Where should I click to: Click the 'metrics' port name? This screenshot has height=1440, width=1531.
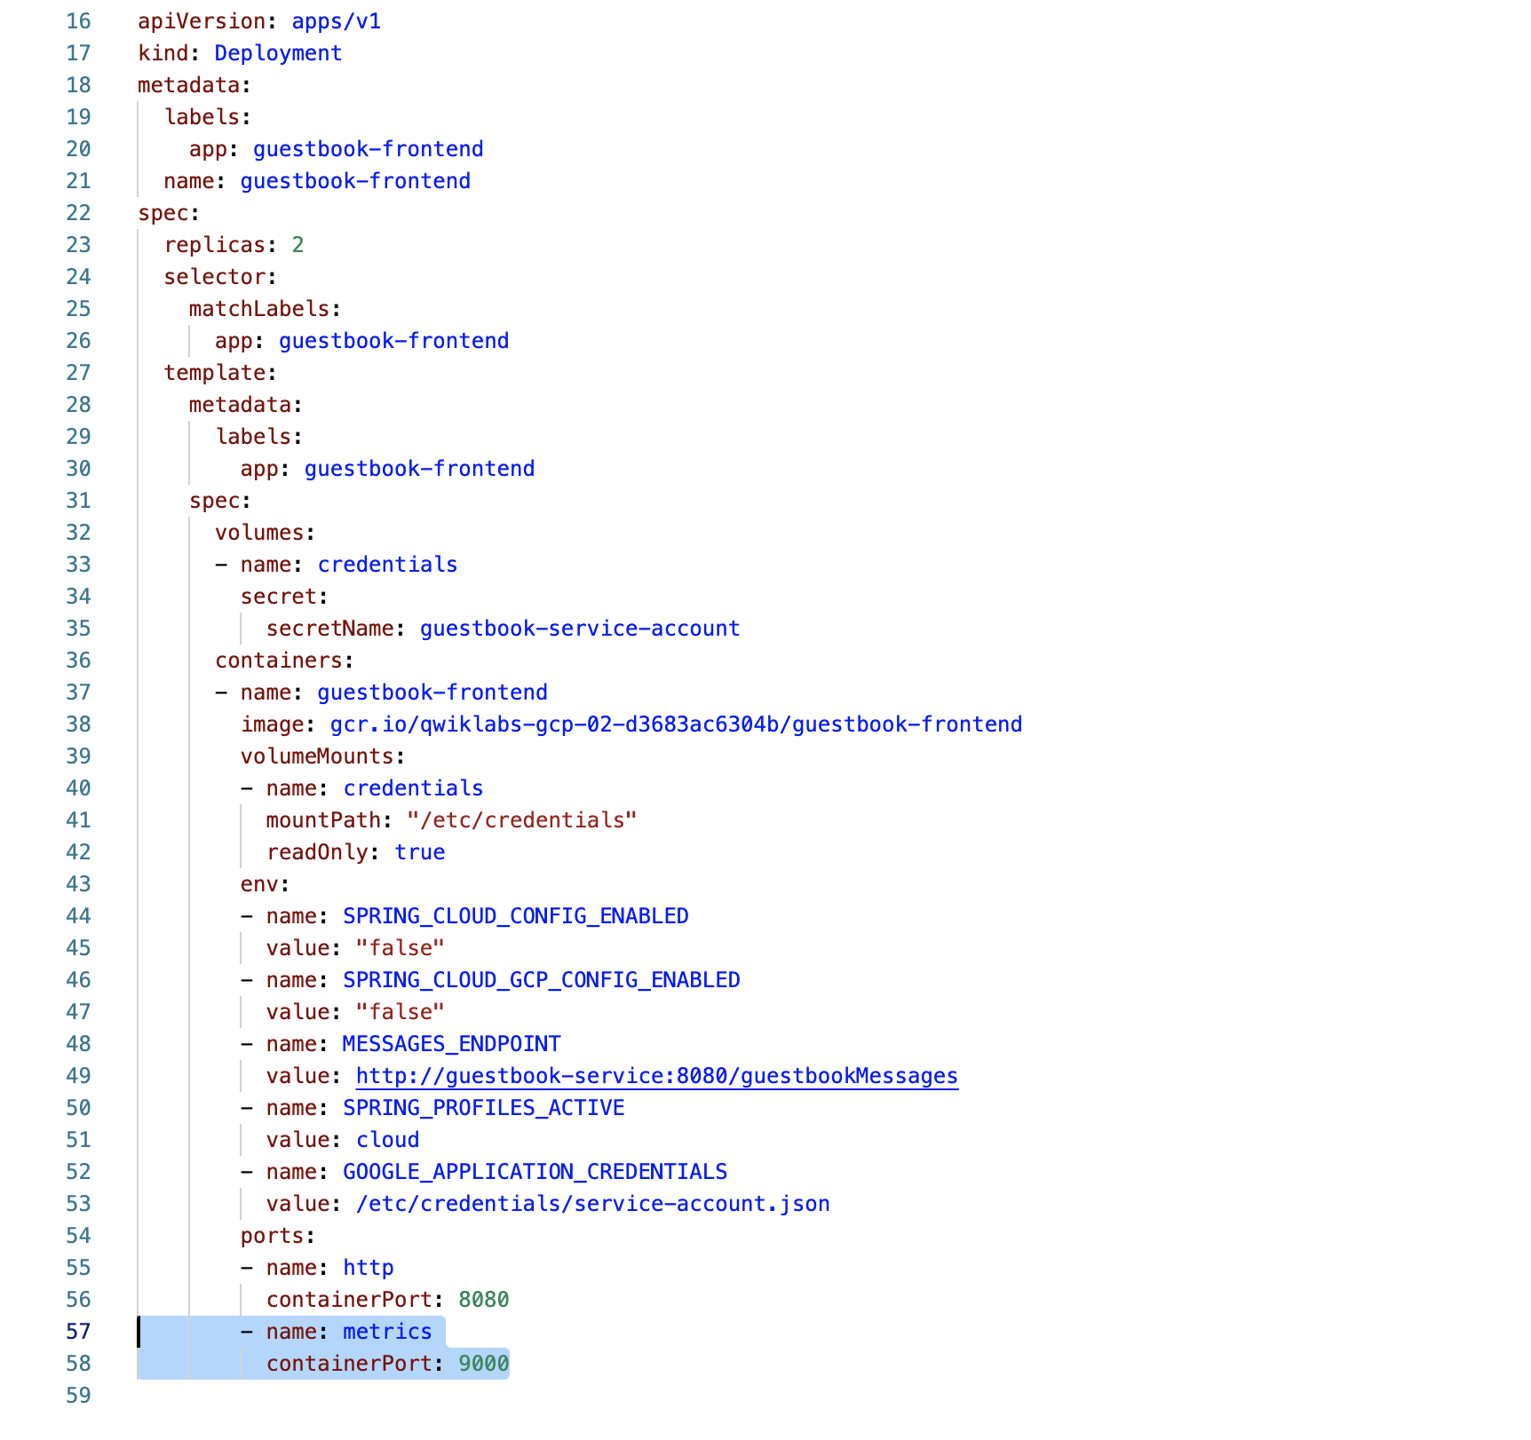pos(388,1332)
